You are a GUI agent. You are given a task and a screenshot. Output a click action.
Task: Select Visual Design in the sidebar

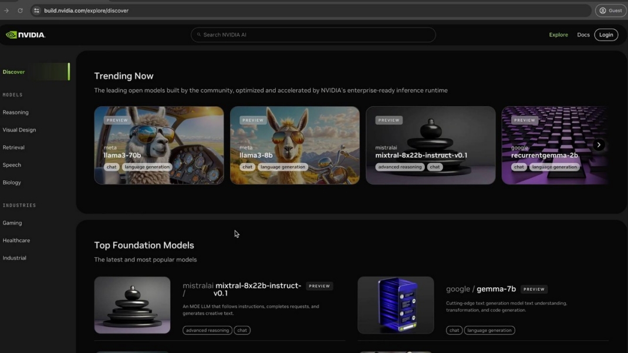click(x=19, y=130)
